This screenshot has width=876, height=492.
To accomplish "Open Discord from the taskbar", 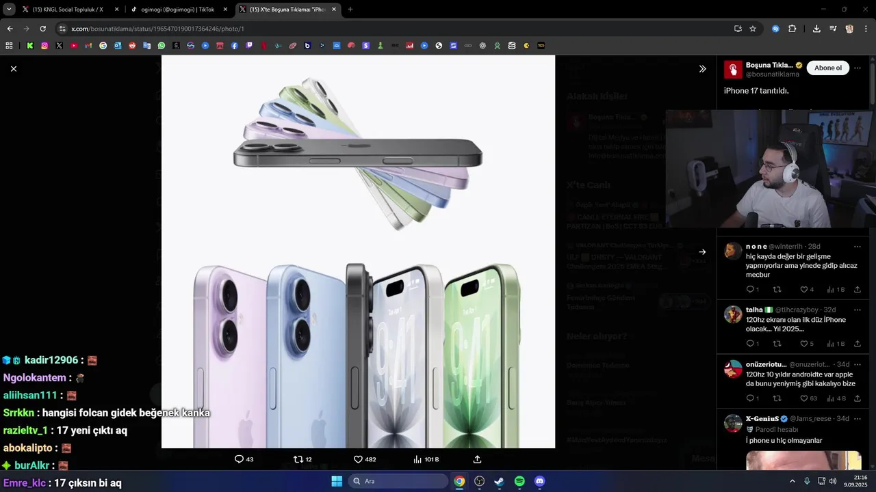I will coord(539,481).
